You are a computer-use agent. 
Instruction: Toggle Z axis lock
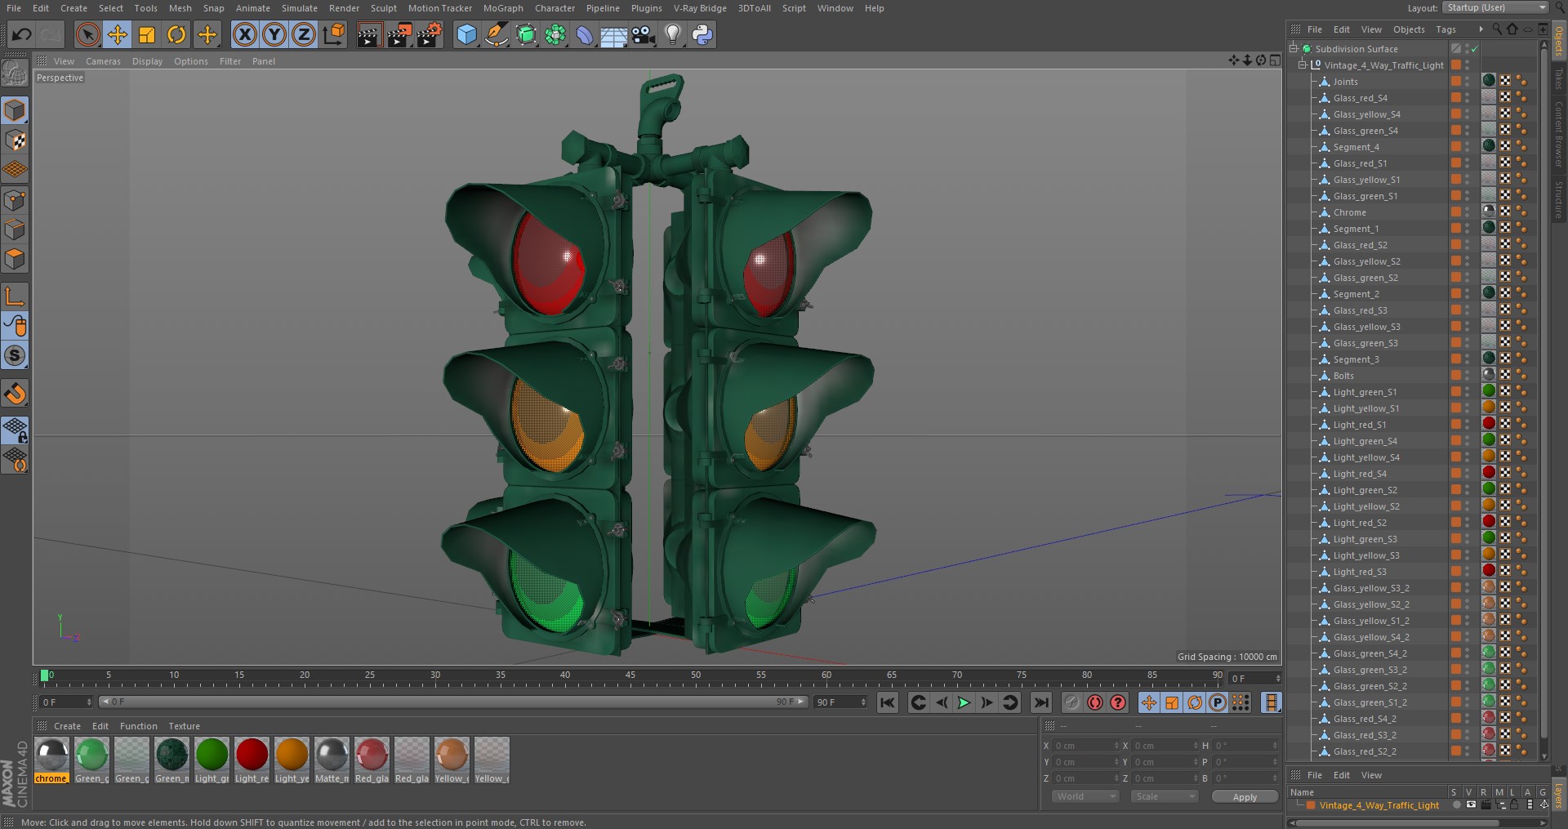pyautogui.click(x=304, y=34)
